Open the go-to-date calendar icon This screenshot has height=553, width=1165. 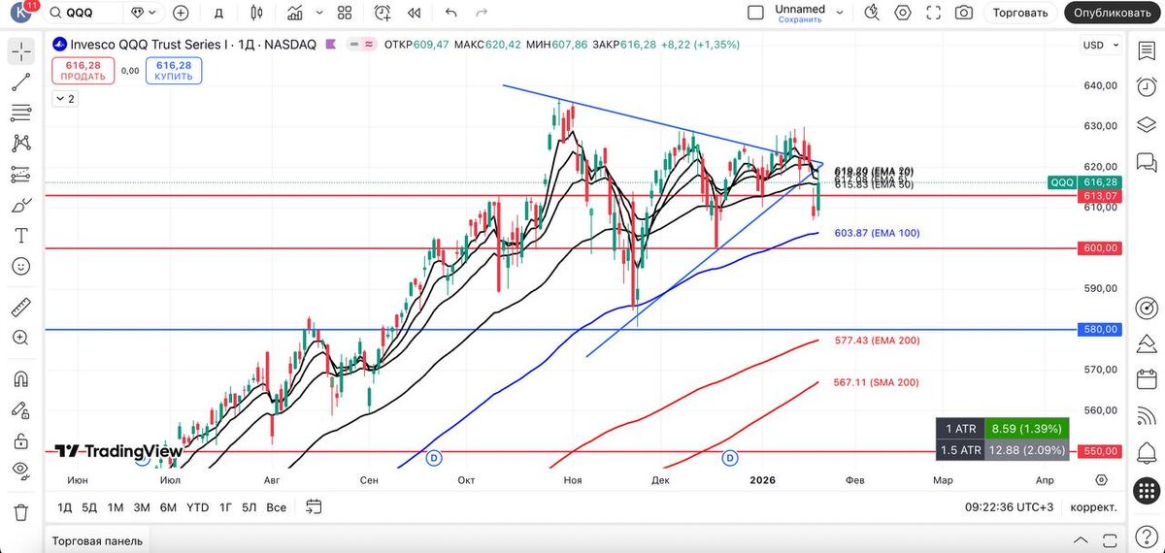(x=314, y=506)
